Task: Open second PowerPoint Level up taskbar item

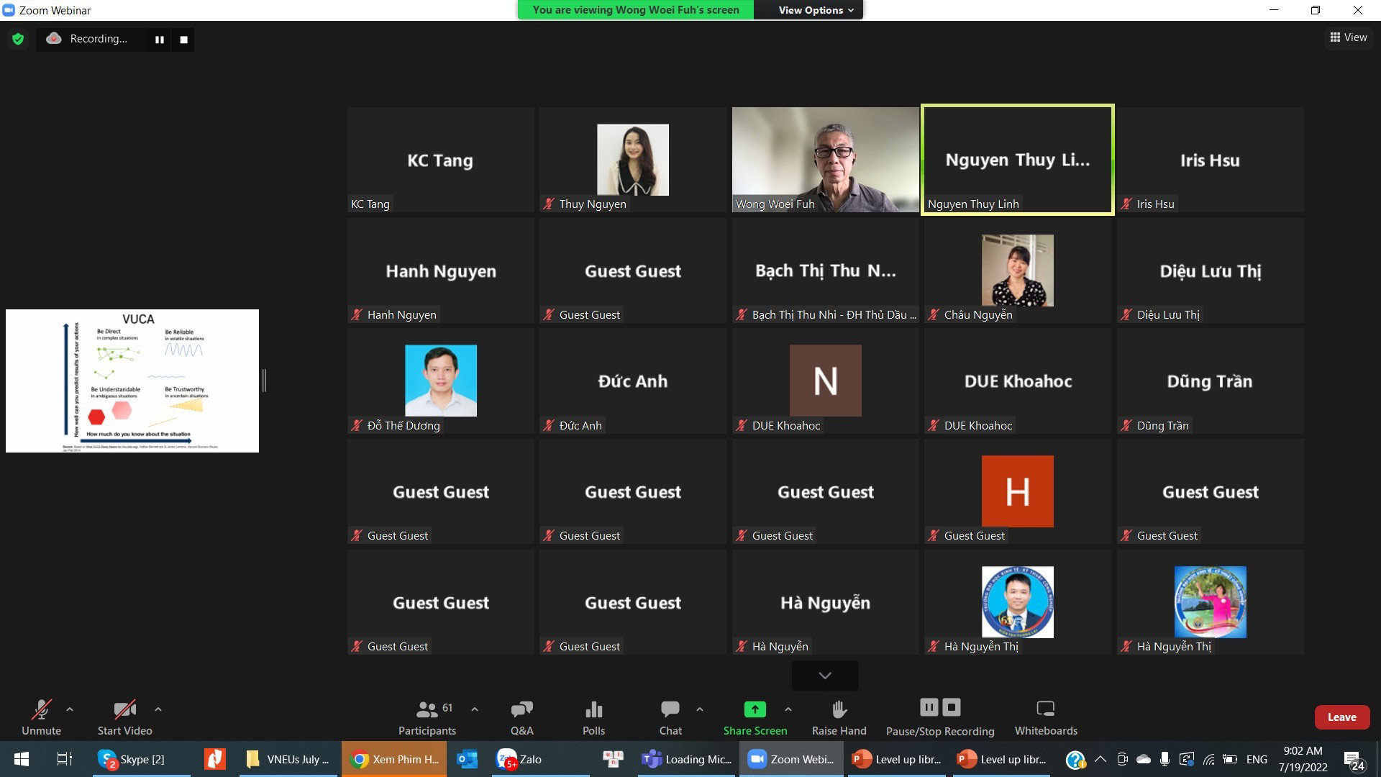Action: (1002, 759)
